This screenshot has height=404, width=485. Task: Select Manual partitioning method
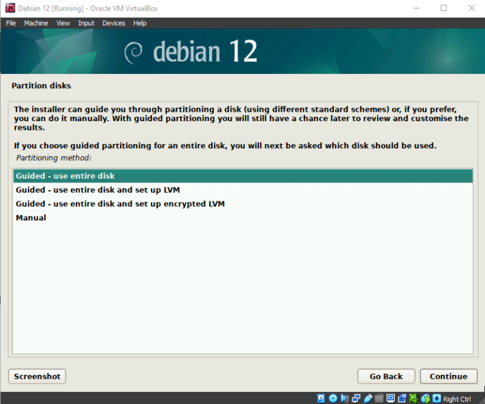31,218
